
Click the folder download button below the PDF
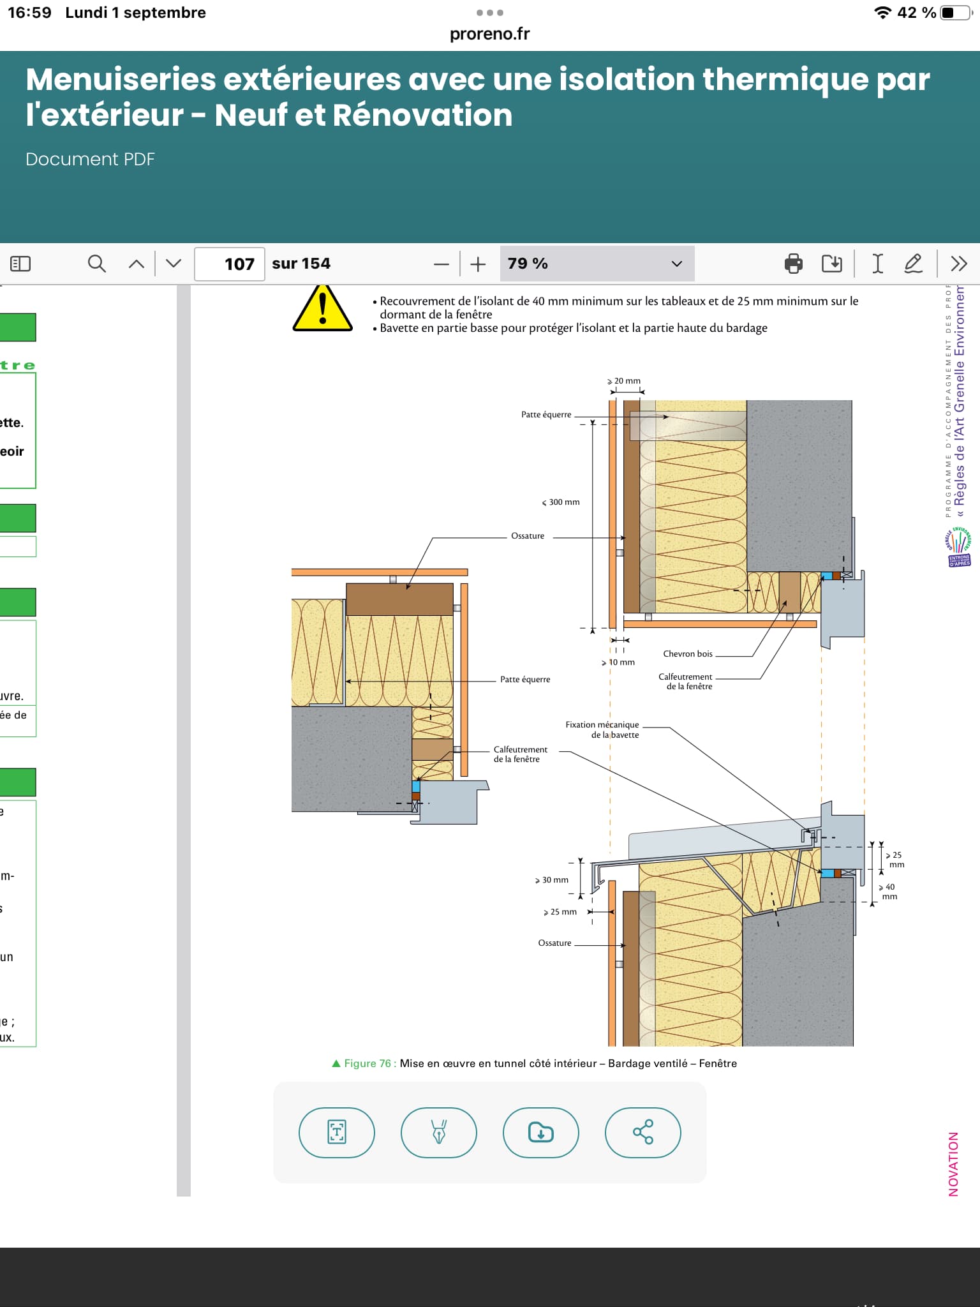click(x=541, y=1132)
